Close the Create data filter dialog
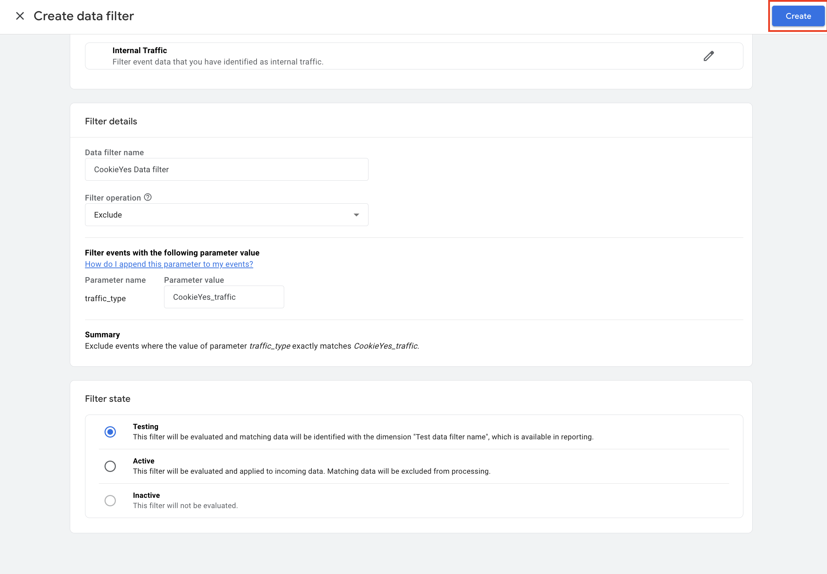Image resolution: width=827 pixels, height=574 pixels. pos(20,16)
